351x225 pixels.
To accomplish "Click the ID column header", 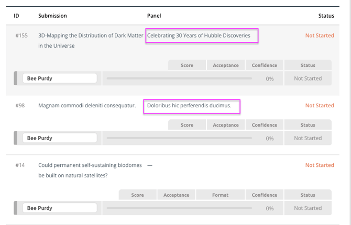I will pos(16,16).
